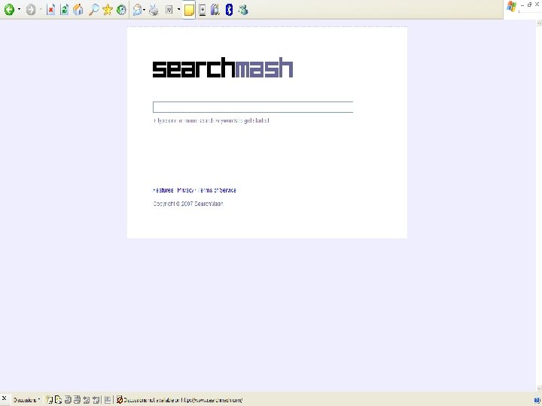The width and height of the screenshot is (542, 406).
Task: Go to the Home page house icon
Action: [x=78, y=10]
